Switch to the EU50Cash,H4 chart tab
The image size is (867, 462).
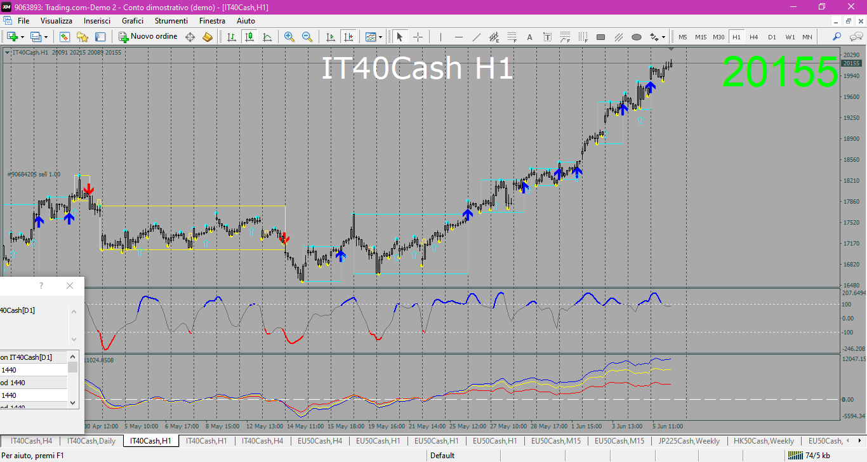click(320, 440)
